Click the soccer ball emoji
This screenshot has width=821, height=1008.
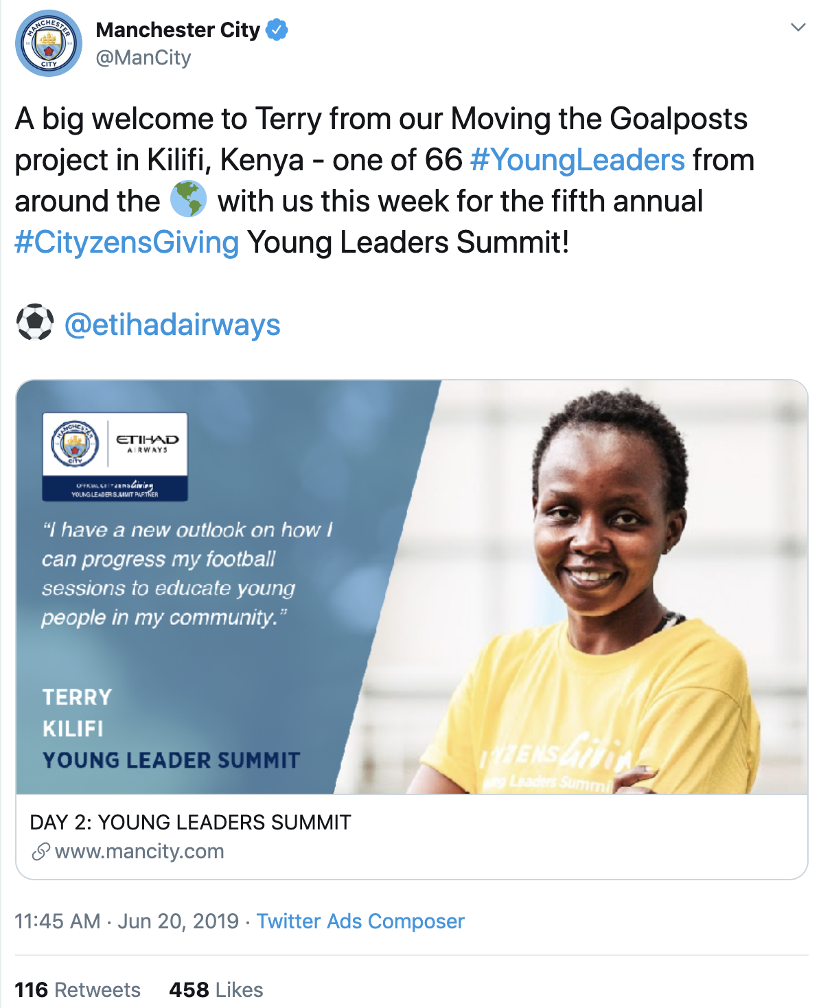click(34, 323)
